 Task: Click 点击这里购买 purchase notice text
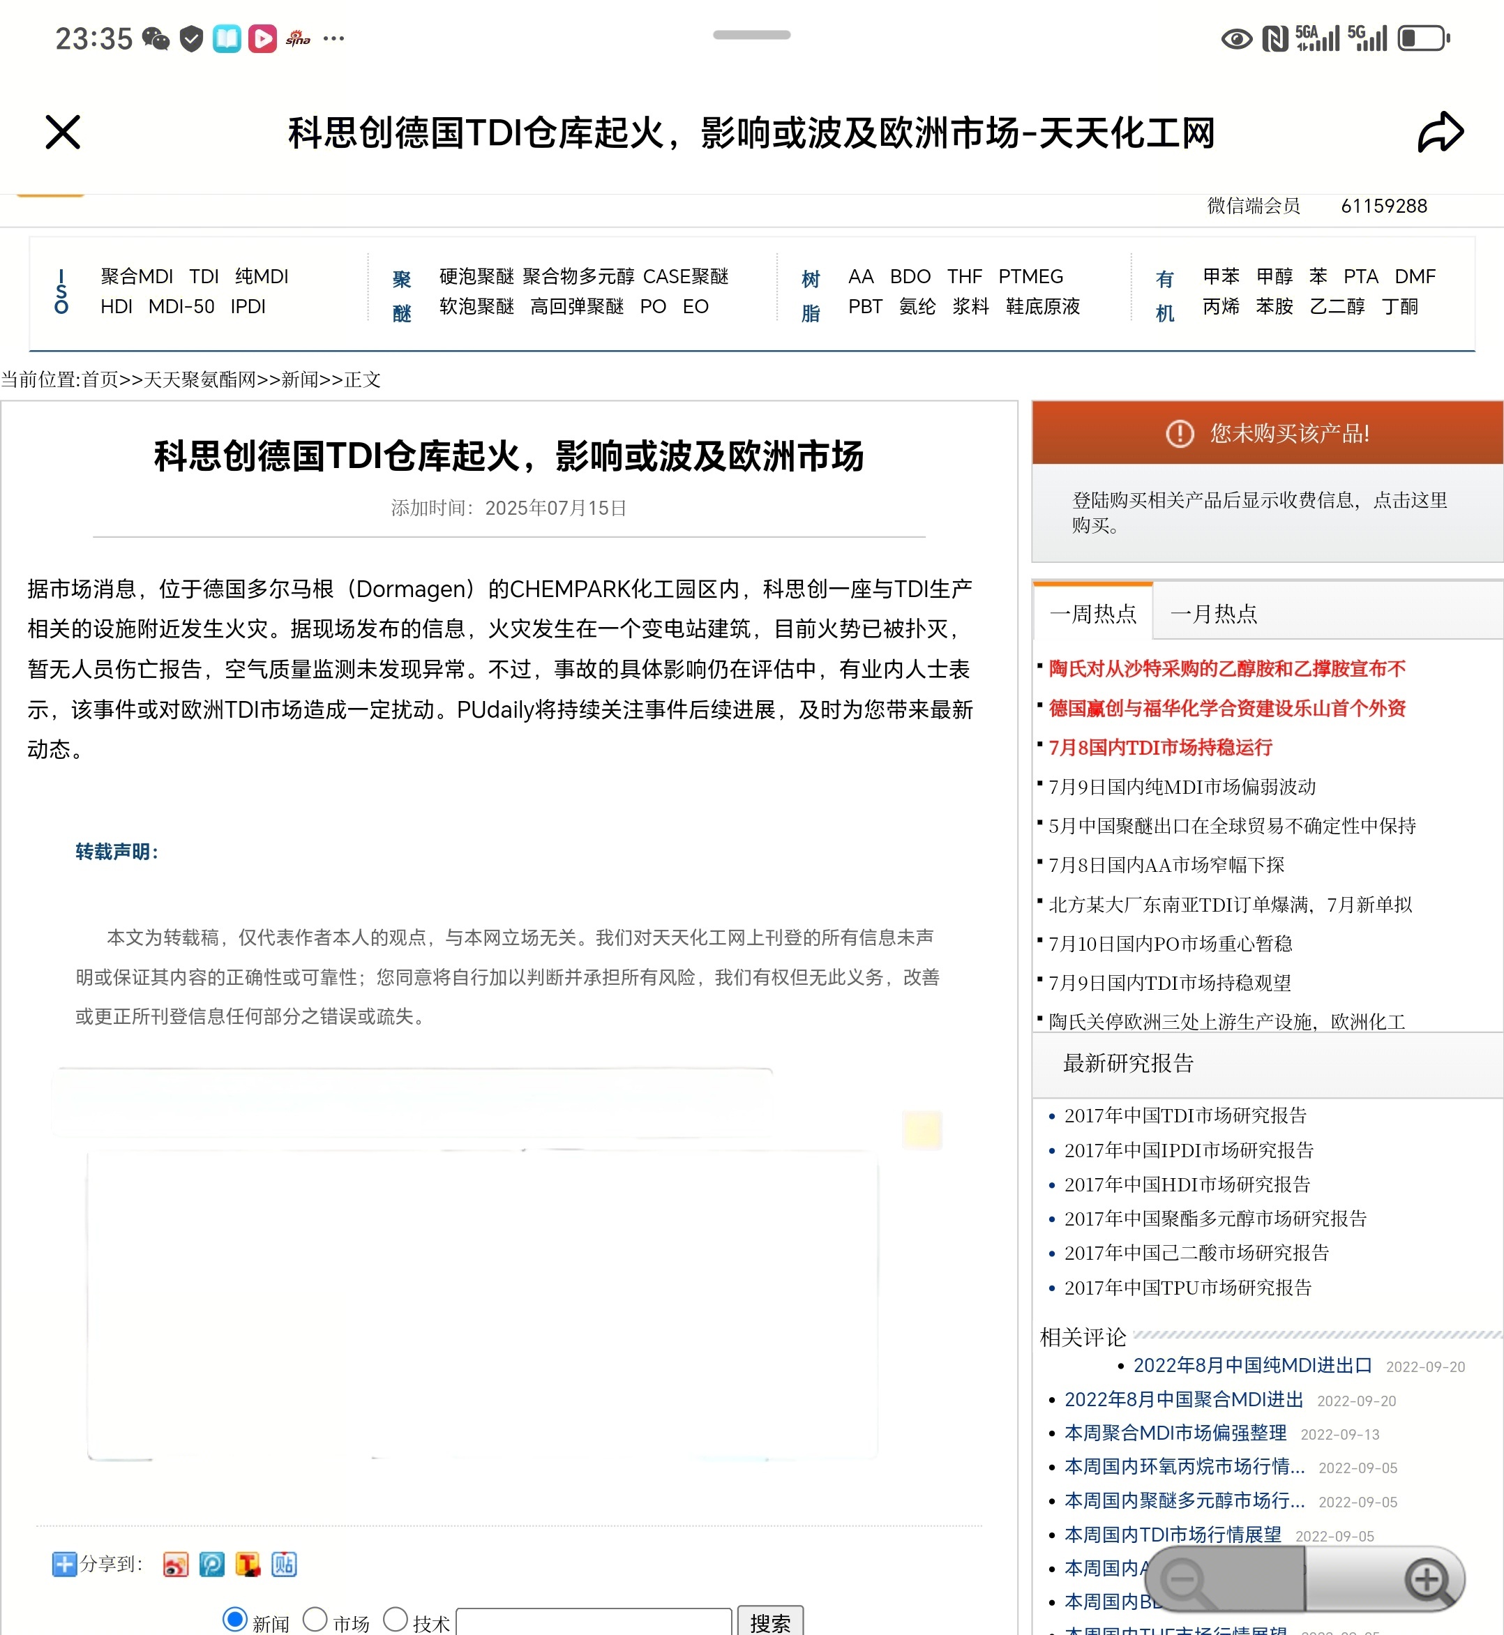1260,513
